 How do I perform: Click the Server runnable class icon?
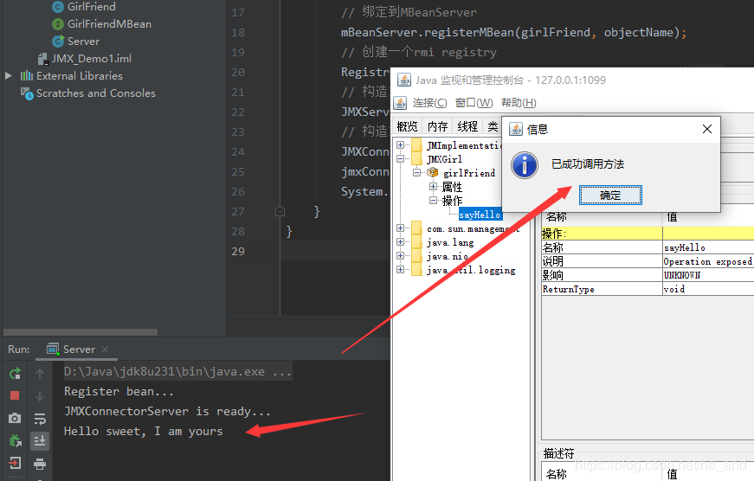[x=58, y=42]
